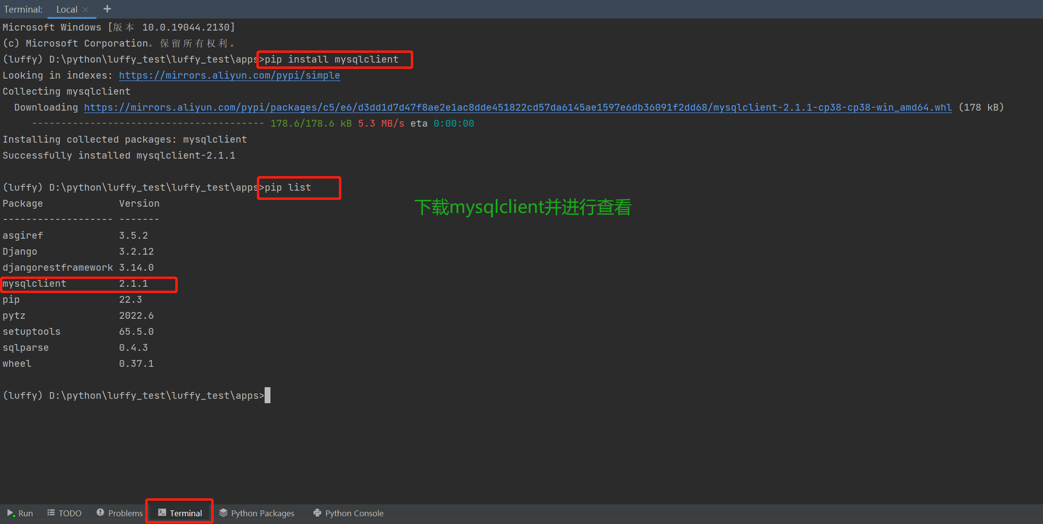Screen dimensions: 1043x524
Task: Add a new terminal session tab
Action: (x=107, y=9)
